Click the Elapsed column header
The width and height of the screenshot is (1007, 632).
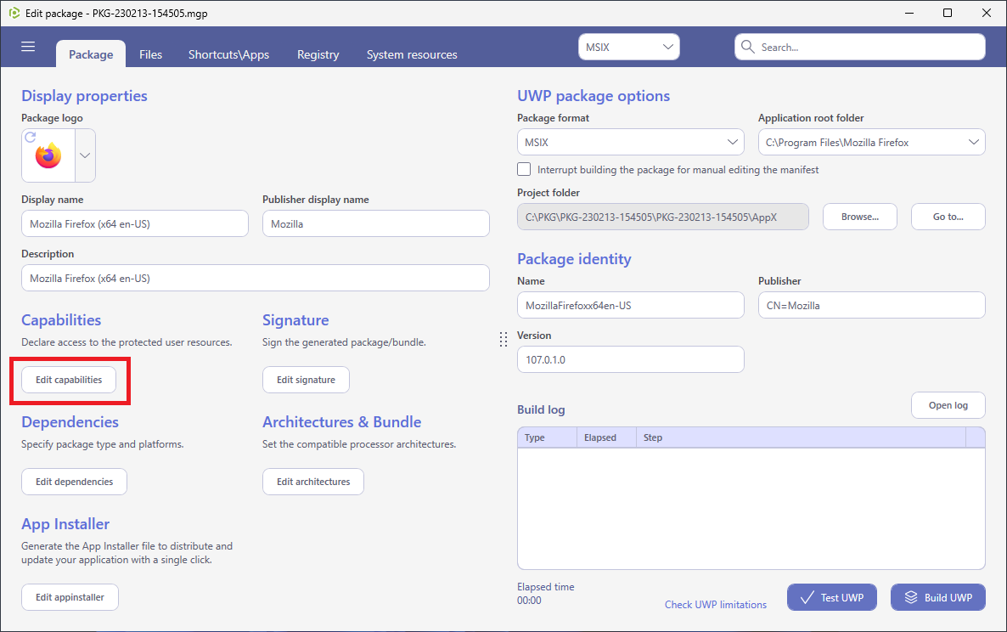point(606,437)
